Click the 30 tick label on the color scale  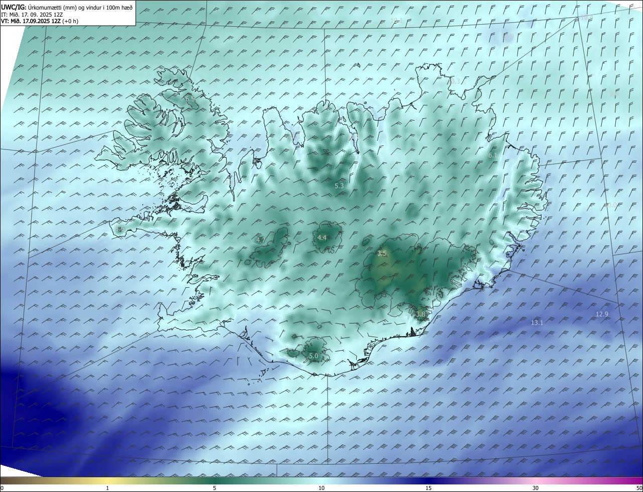coord(535,488)
